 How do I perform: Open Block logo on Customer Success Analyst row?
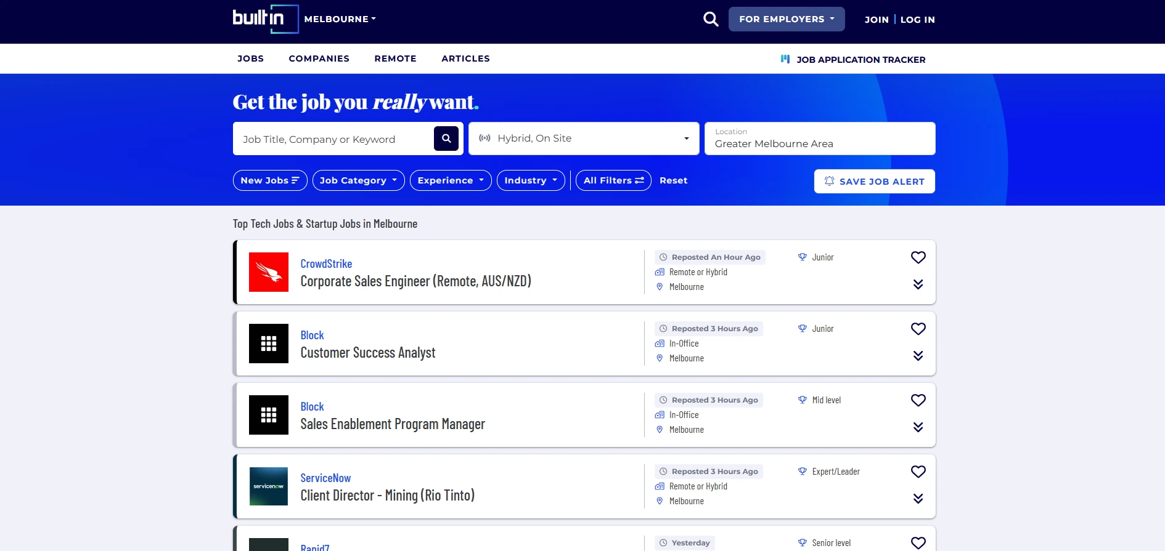pos(269,344)
